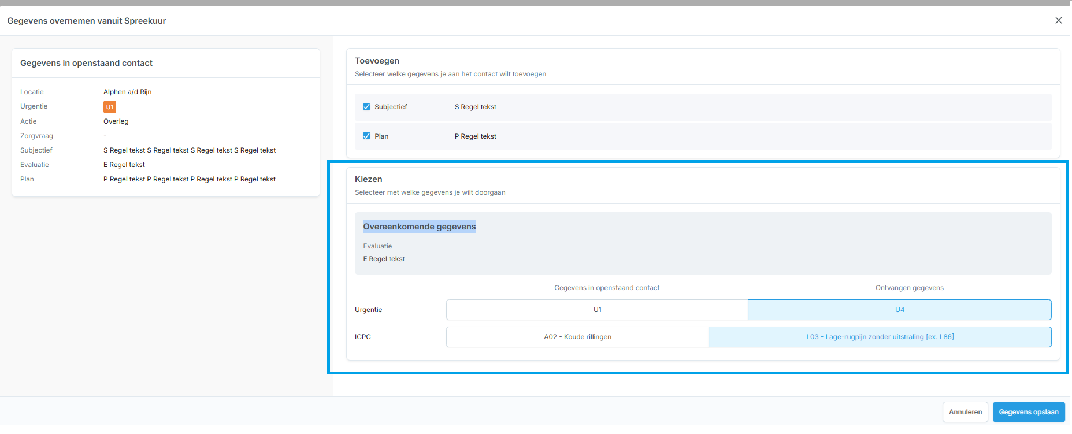Click the Locatie label
The height and width of the screenshot is (434, 1072).
click(x=32, y=92)
